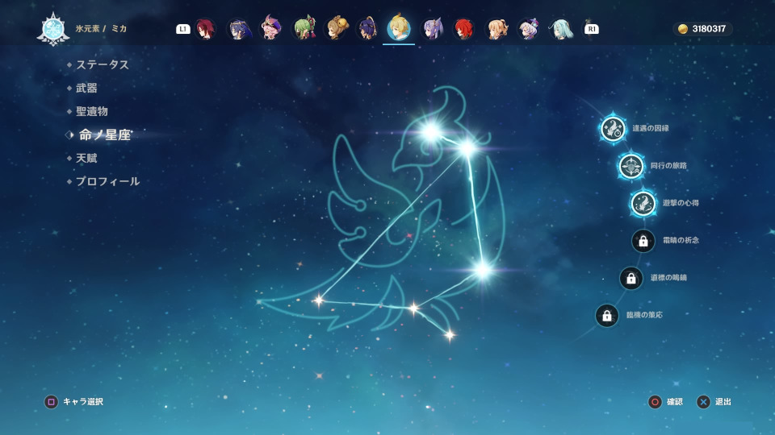Image resolution: width=775 pixels, height=435 pixels.
Task: Click the 退出 exit label
Action: [x=723, y=402]
